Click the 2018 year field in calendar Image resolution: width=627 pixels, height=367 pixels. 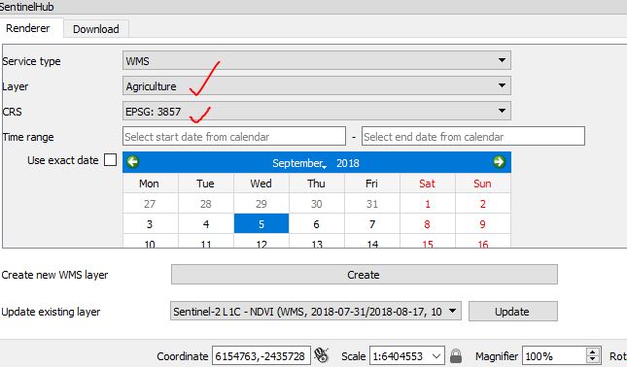coord(347,163)
